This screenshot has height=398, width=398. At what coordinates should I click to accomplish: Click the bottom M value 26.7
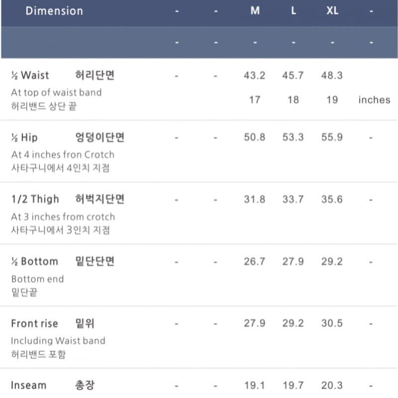pyautogui.click(x=254, y=262)
